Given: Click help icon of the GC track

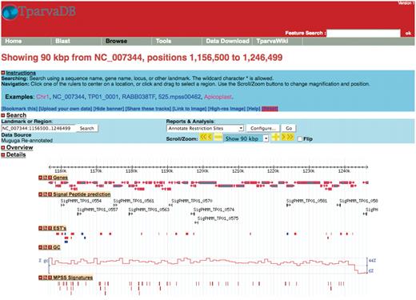Looking at the screenshot, I should point(50,247).
